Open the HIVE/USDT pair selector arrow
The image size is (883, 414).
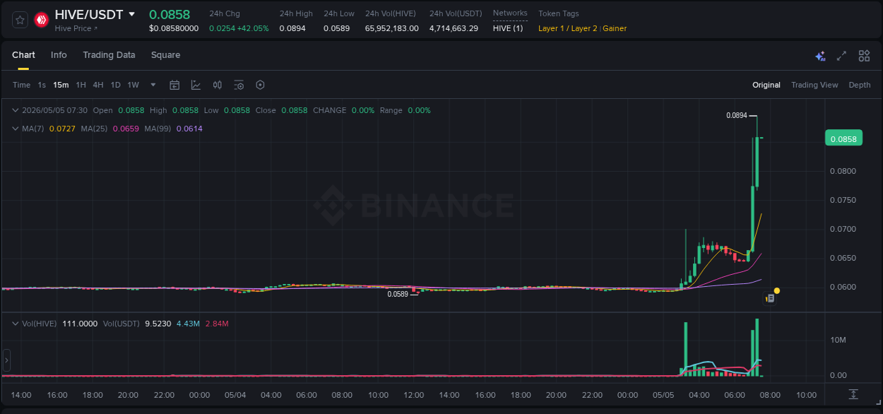point(132,14)
